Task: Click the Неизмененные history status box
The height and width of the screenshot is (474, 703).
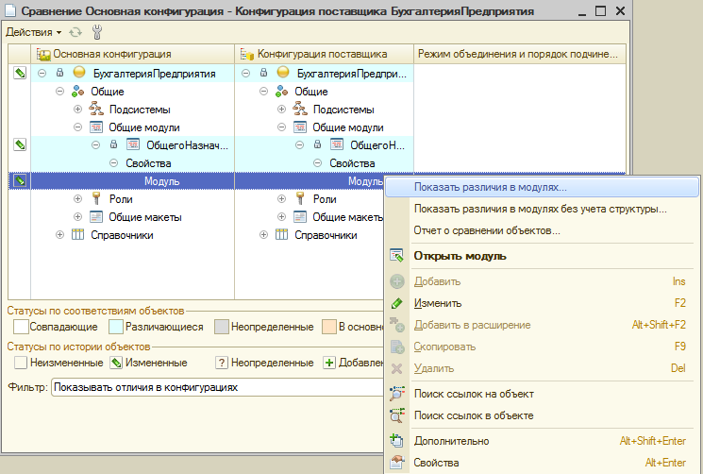Action: pyautogui.click(x=21, y=363)
